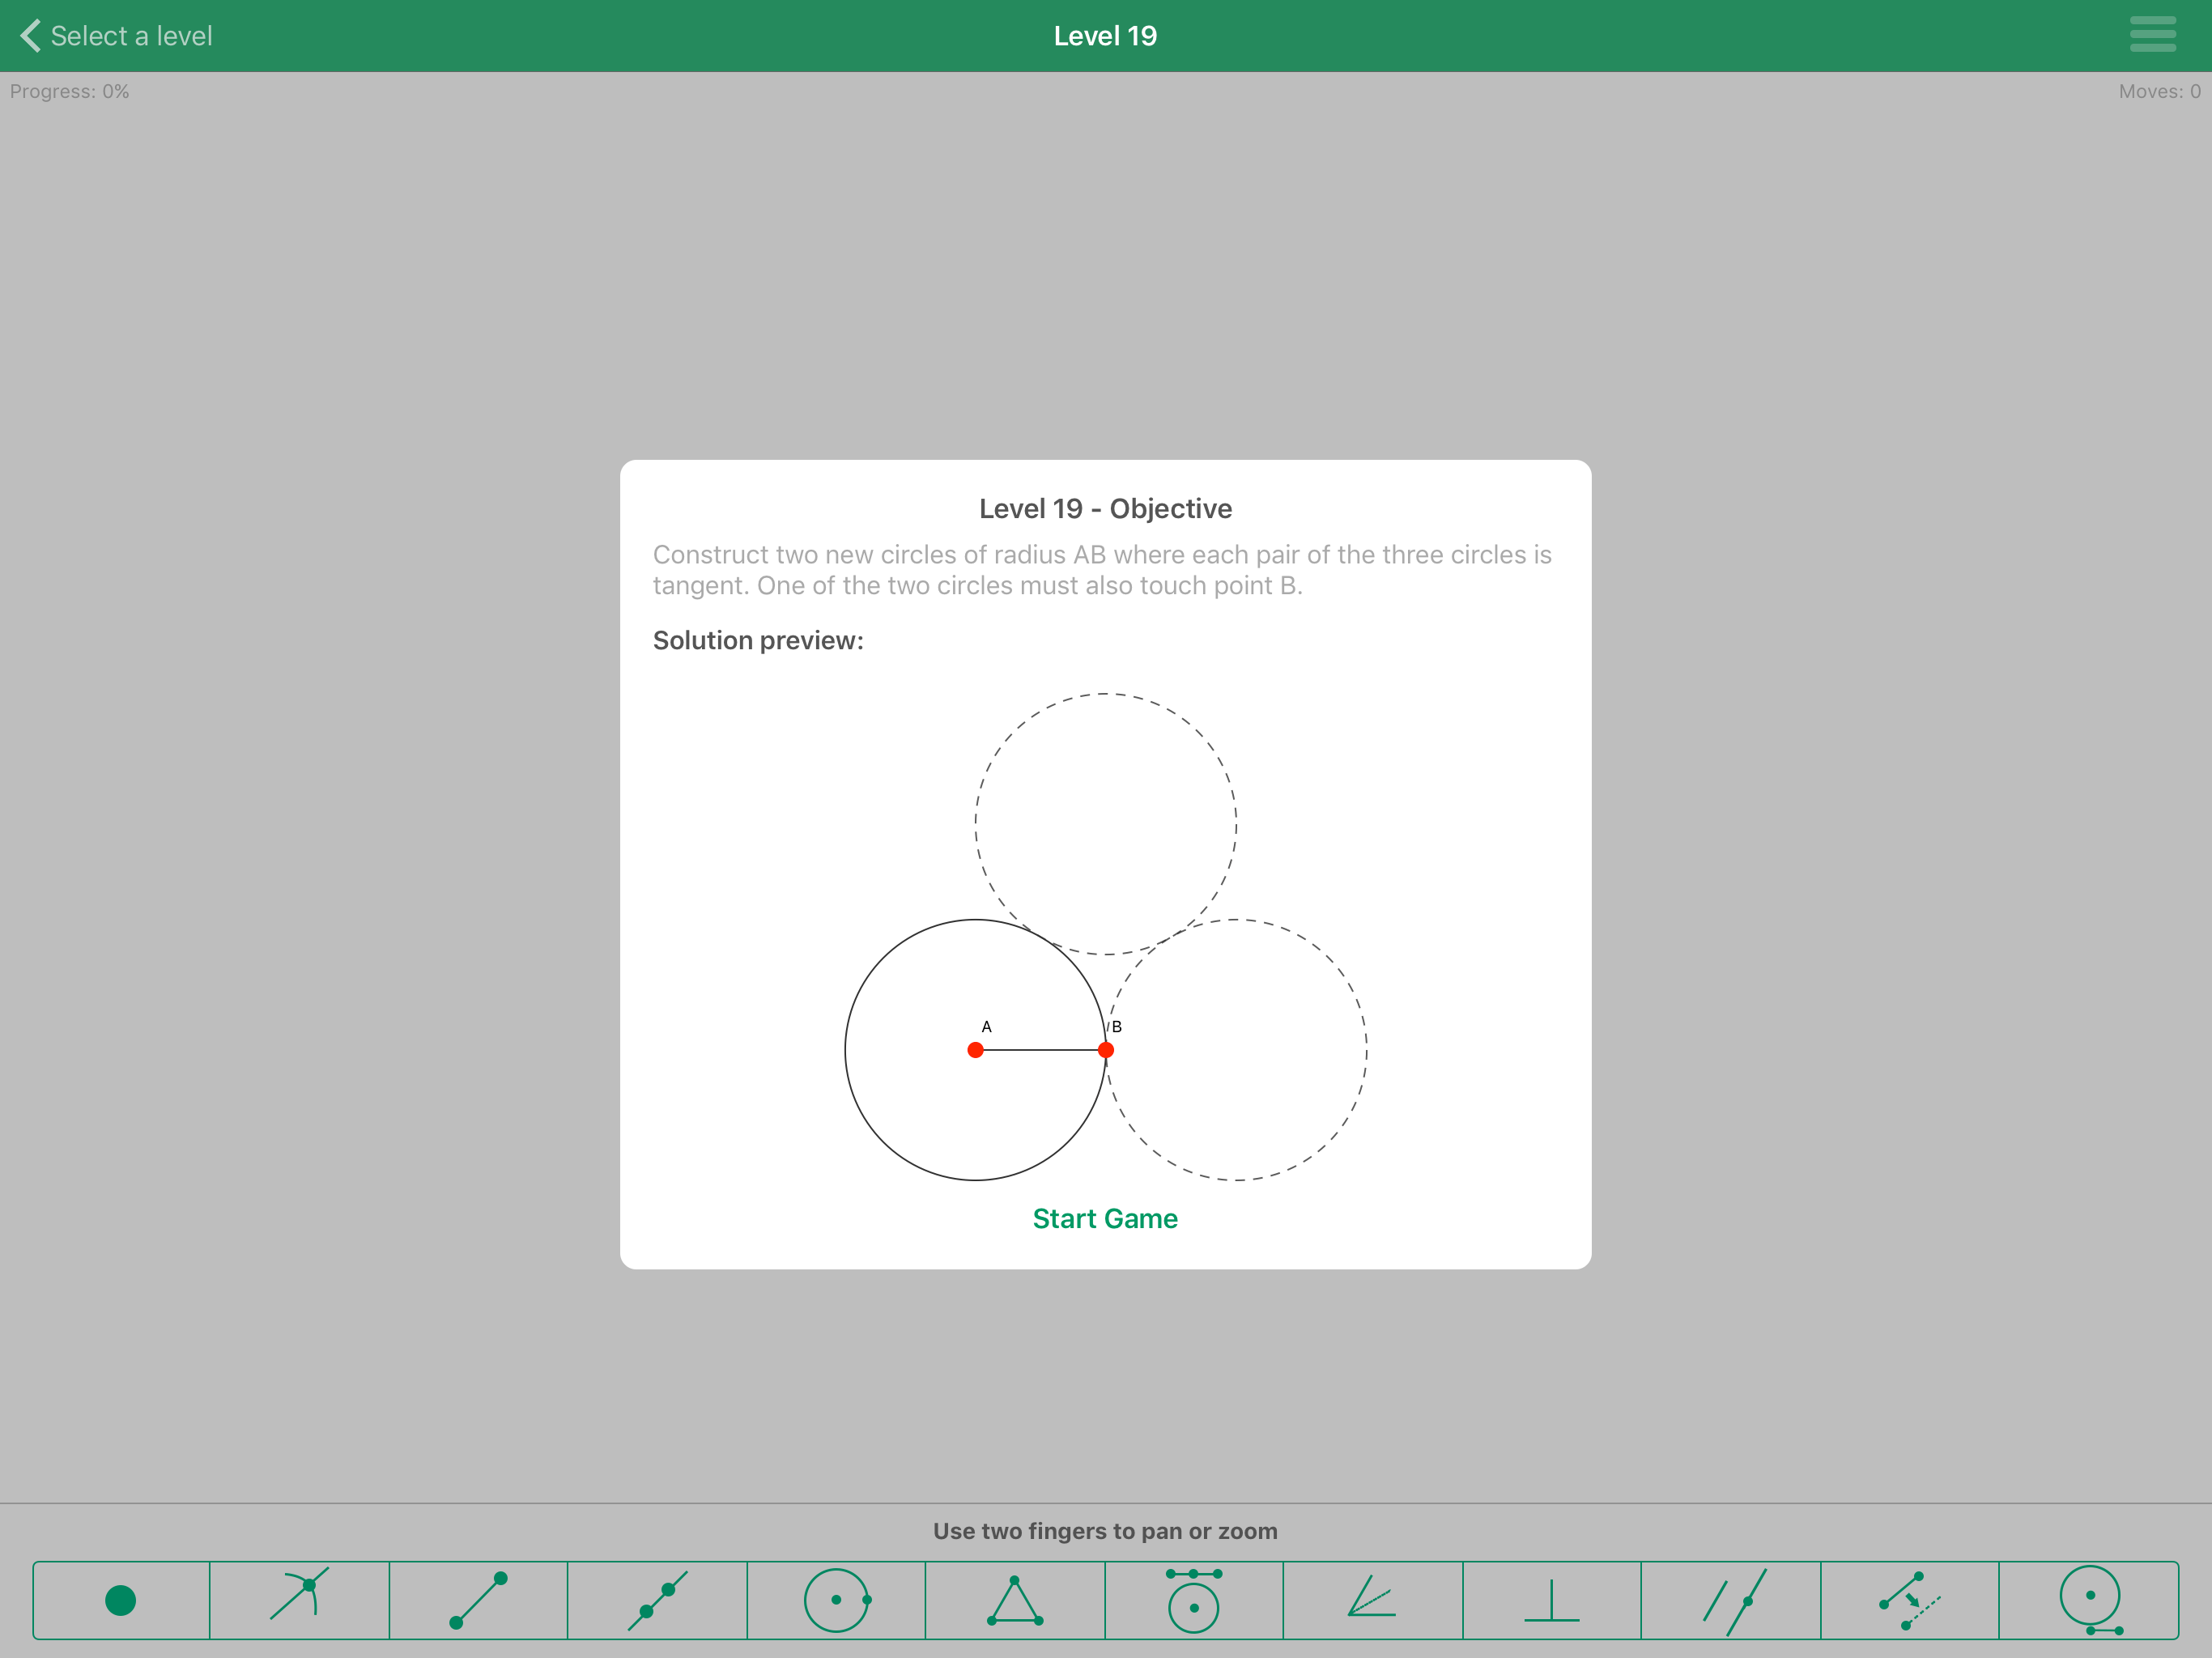
Task: Select the Angle Bisector tool
Action: pyautogui.click(x=1372, y=1600)
